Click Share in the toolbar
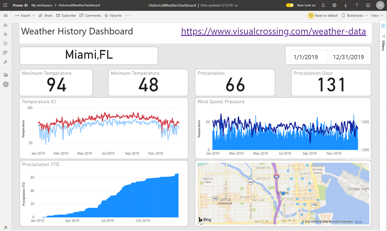Viewport: 387px width, 231px height. point(45,15)
